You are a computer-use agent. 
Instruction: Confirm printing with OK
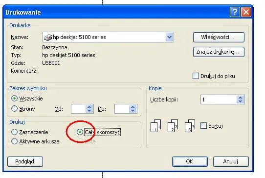[x=190, y=161]
